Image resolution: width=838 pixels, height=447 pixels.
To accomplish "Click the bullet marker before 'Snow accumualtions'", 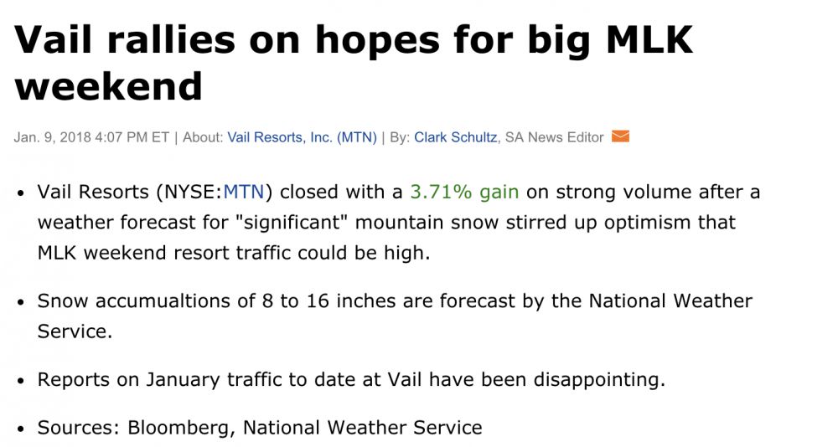I will (x=21, y=302).
